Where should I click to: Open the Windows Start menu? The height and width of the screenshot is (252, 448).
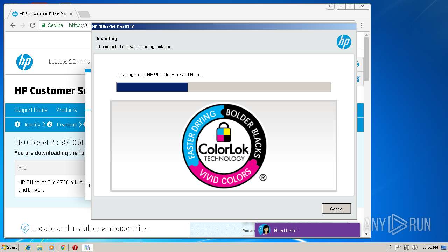(x=9, y=247)
